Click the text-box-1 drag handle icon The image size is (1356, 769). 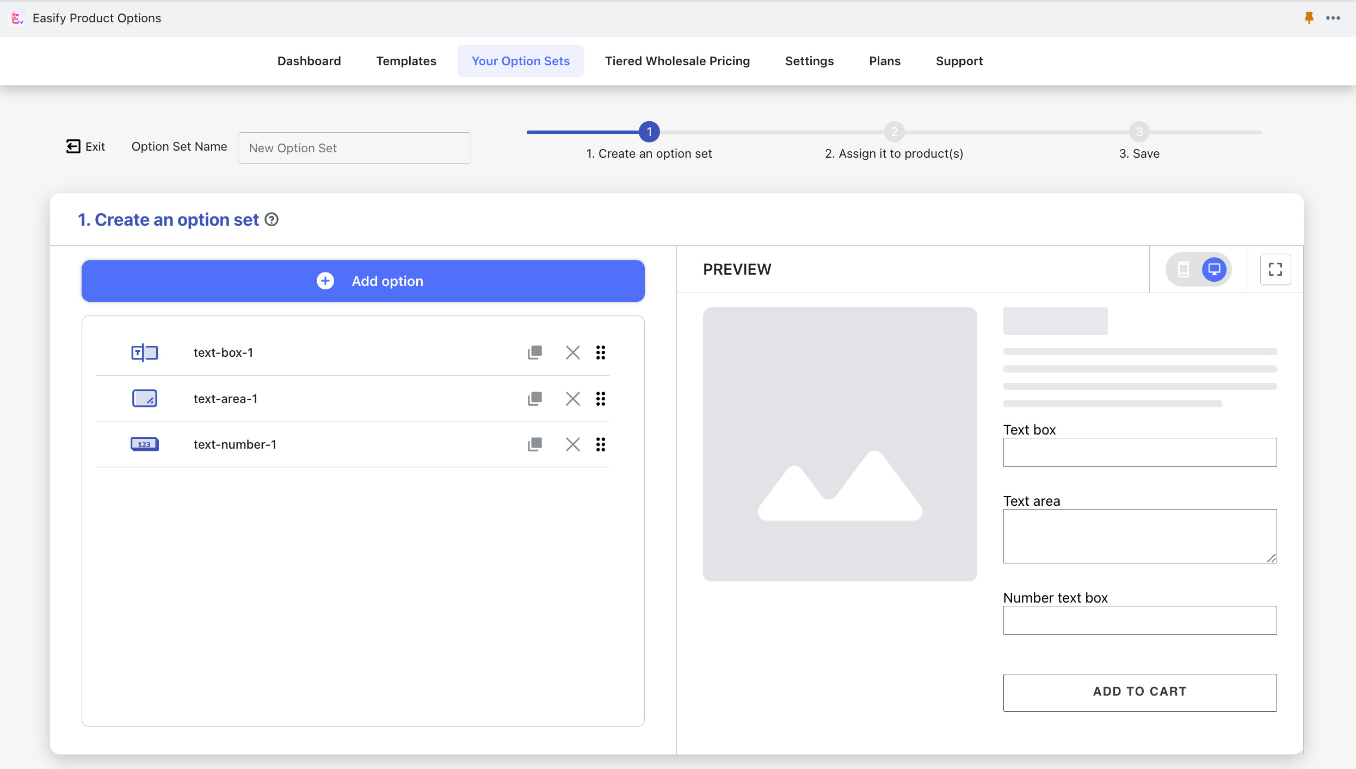coord(602,352)
